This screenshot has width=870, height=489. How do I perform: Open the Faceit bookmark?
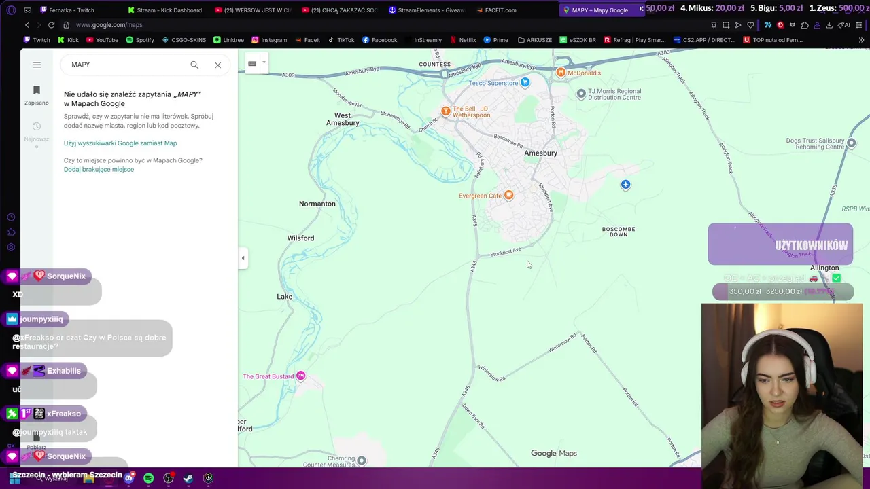pos(307,40)
